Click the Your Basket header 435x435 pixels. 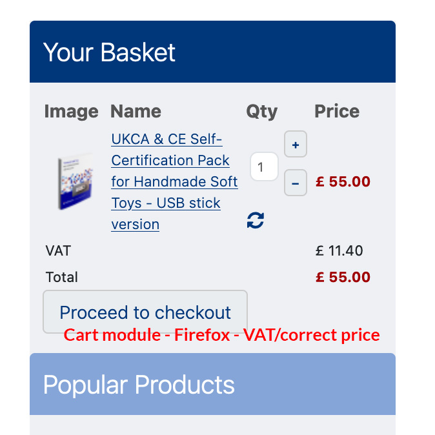109,52
